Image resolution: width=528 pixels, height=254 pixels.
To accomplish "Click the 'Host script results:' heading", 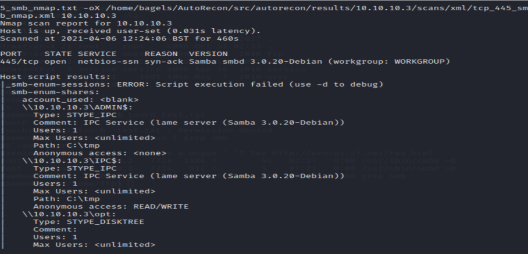I will [x=55, y=77].
